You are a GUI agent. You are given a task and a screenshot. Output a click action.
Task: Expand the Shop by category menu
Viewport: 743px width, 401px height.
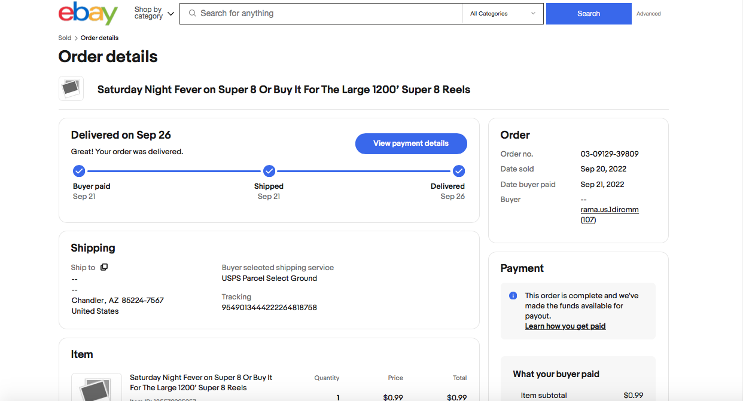tap(154, 13)
